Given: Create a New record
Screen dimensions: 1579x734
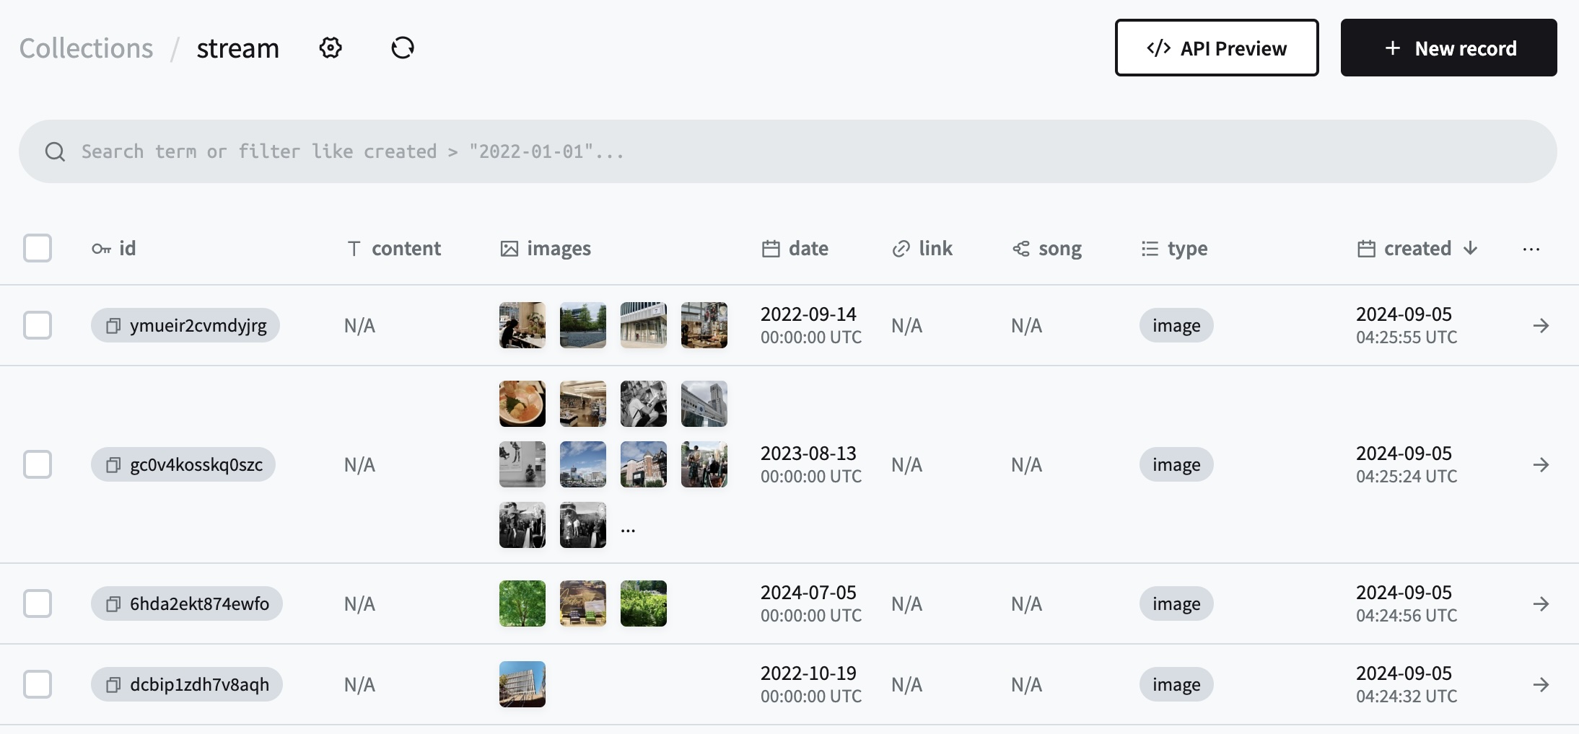Looking at the screenshot, I should click(1448, 48).
